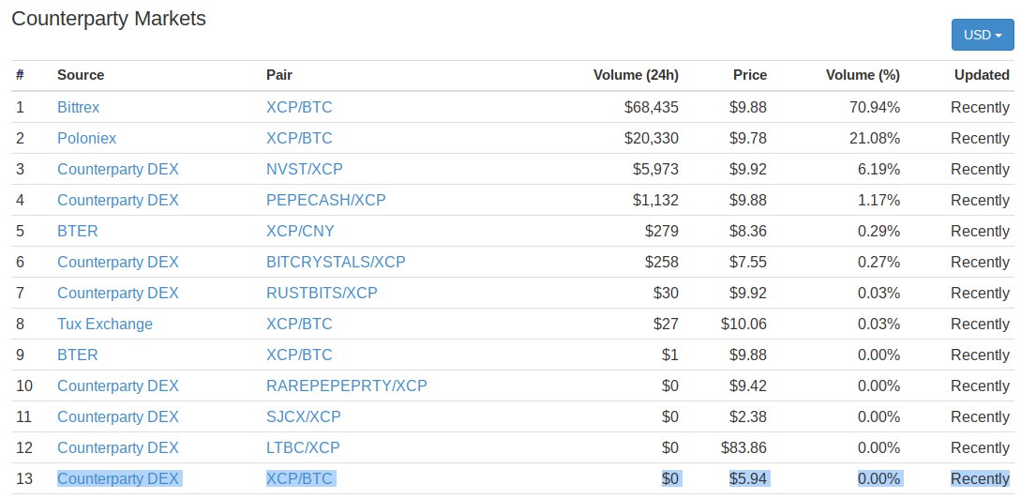1021x499 pixels.
Task: Click the Volume (24h) column header
Action: click(x=637, y=75)
